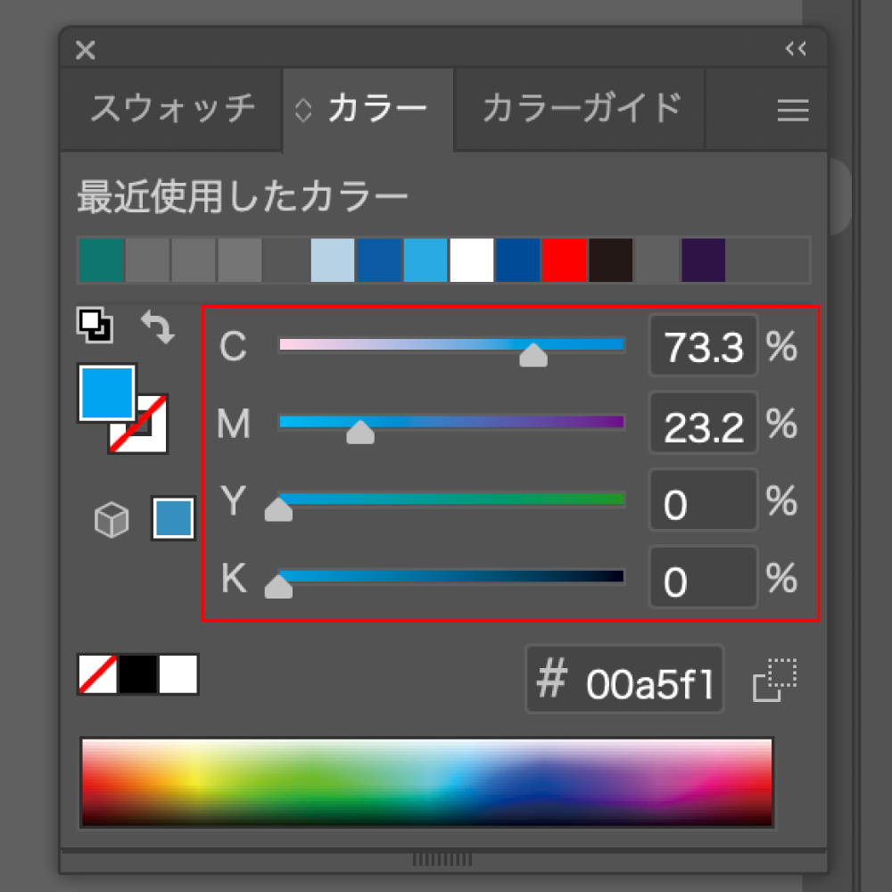Collapse panel with double chevron icon
This screenshot has height=892, width=892.
(x=796, y=49)
